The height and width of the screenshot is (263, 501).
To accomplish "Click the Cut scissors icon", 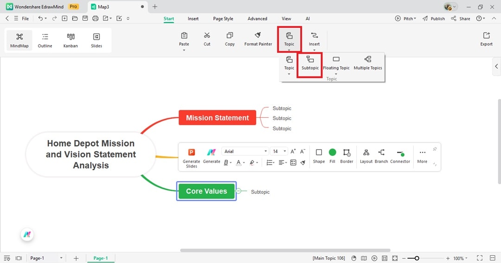I will point(207,35).
